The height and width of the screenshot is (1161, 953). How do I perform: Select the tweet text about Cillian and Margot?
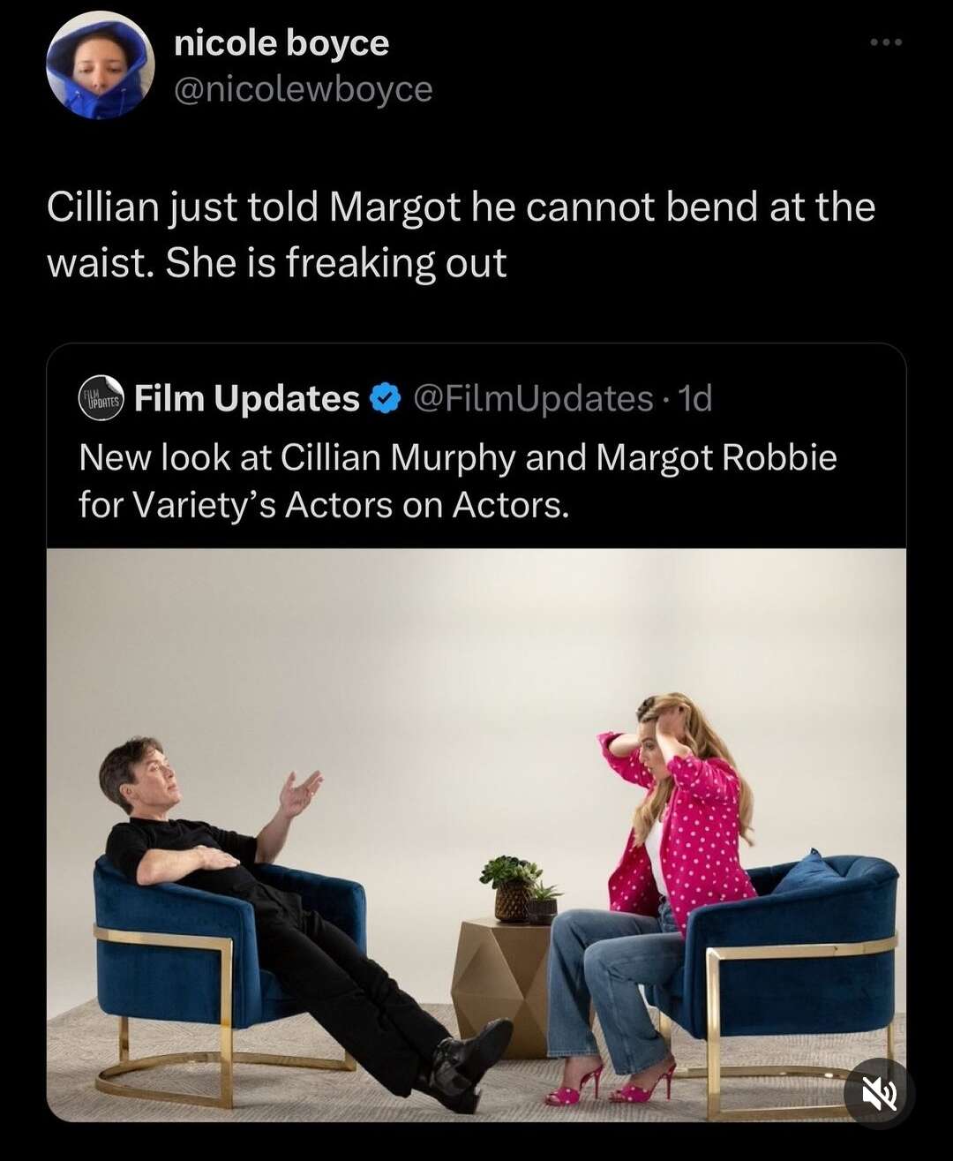[461, 235]
